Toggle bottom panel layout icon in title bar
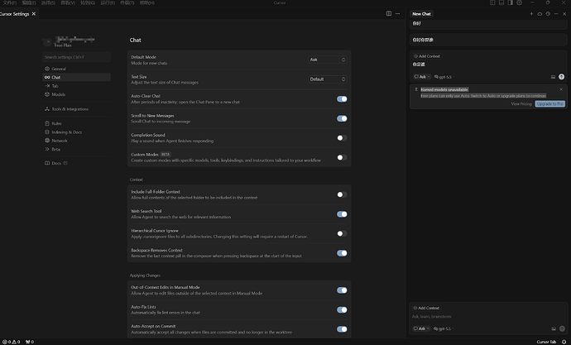The height and width of the screenshot is (345, 571). pos(501,2)
